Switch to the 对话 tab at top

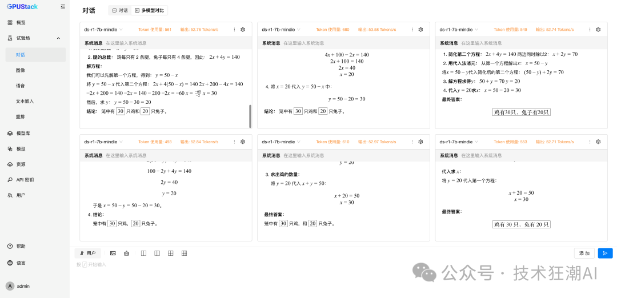[120, 10]
